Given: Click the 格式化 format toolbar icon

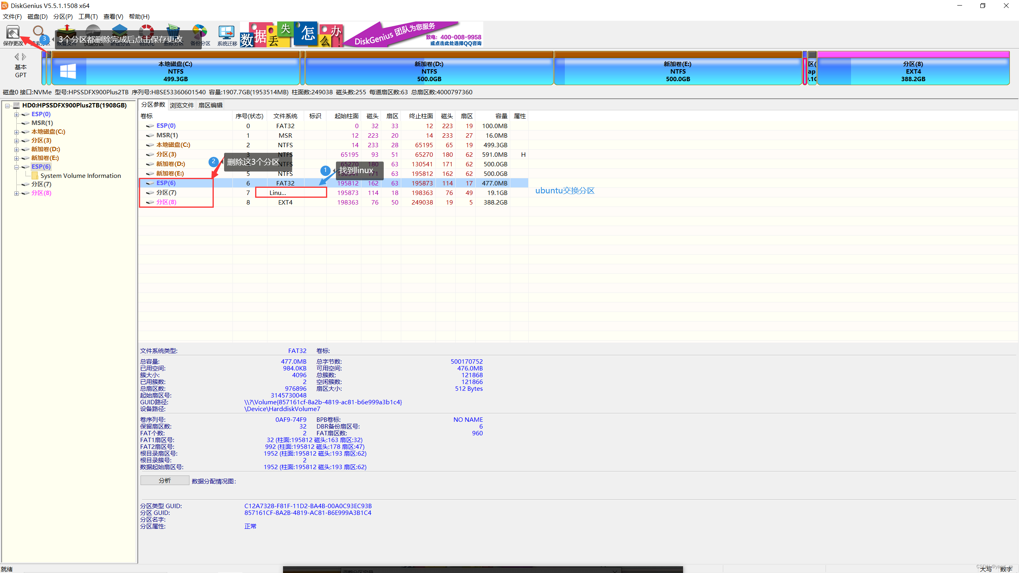Looking at the screenshot, I should coord(146,32).
